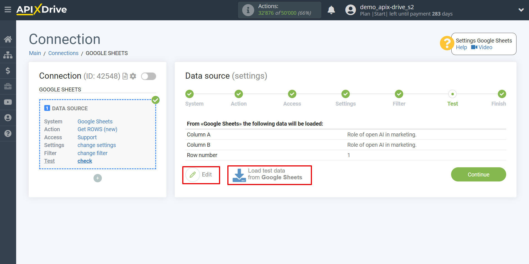The height and width of the screenshot is (264, 529).
Task: Add a new block with plus icon
Action: click(x=98, y=178)
